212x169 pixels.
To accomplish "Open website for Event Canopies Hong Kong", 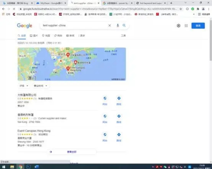I will click(105, 137).
